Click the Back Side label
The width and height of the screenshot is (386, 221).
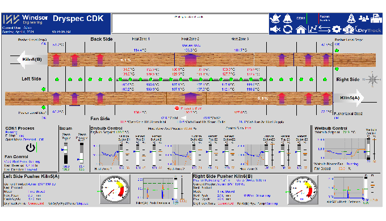[102, 39]
